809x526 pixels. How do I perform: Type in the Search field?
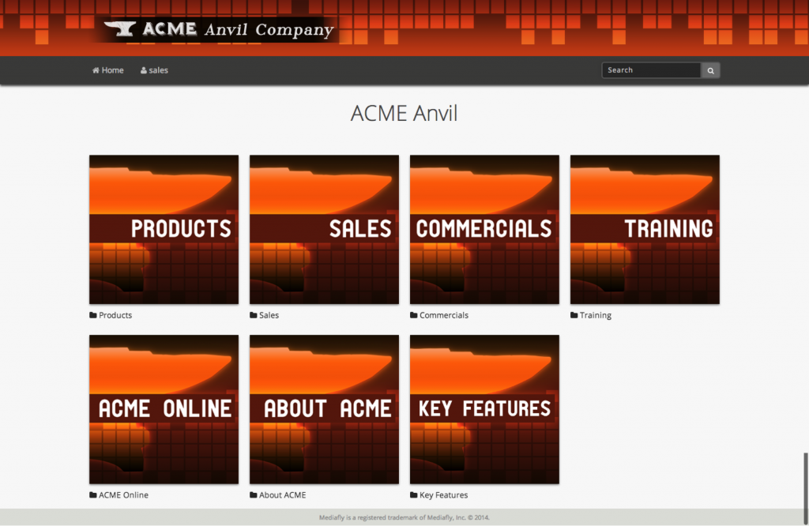coord(650,70)
